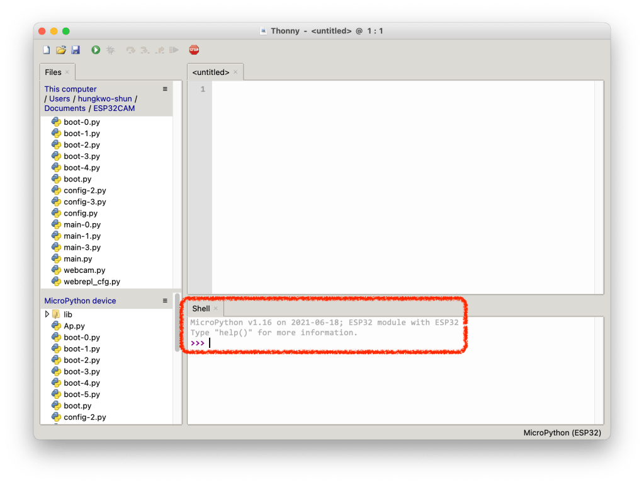This screenshot has height=484, width=644.
Task: Click the Debug current script bug icon
Action: coord(110,50)
